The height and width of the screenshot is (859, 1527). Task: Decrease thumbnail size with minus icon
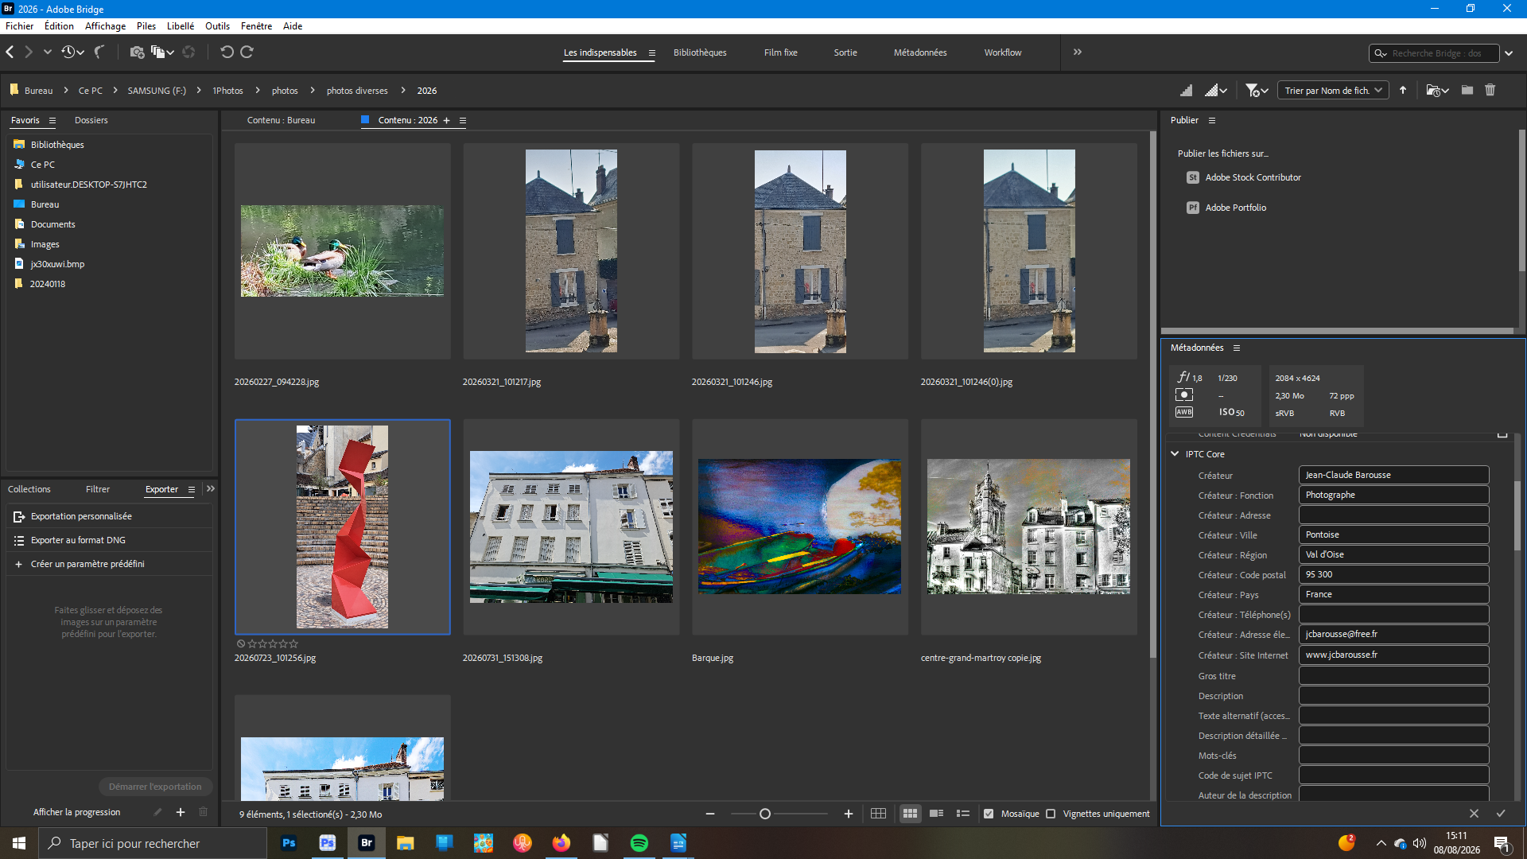(x=710, y=814)
